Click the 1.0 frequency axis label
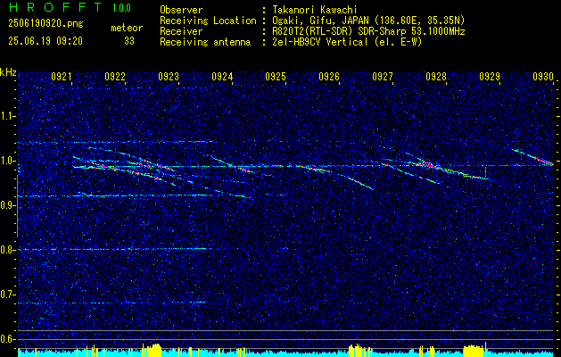The height and width of the screenshot is (357, 561). tap(7, 161)
